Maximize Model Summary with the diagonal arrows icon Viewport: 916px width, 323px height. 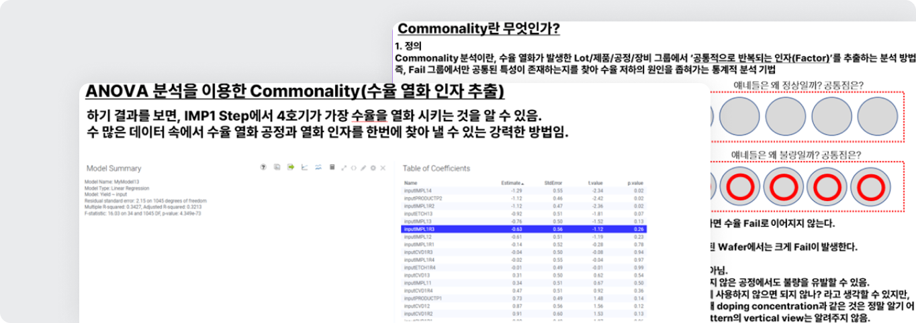345,168
